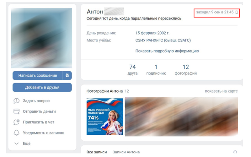Open Показать подробную информацию link
This screenshot has width=251, height=157.
167,51
